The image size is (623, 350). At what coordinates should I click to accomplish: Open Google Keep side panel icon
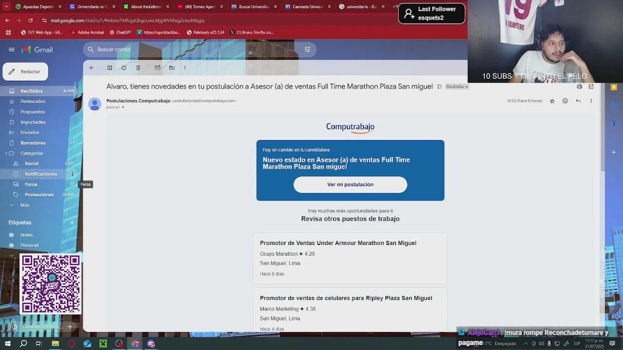[614, 87]
